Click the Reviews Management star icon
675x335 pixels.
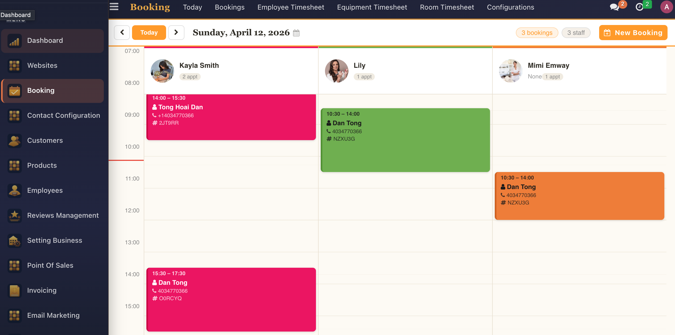(14, 216)
